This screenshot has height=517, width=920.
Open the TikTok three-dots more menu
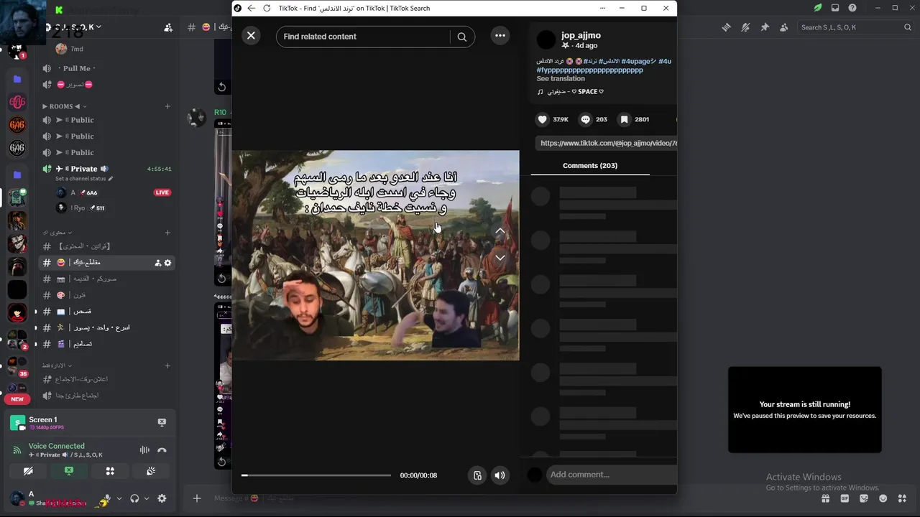[x=500, y=36]
